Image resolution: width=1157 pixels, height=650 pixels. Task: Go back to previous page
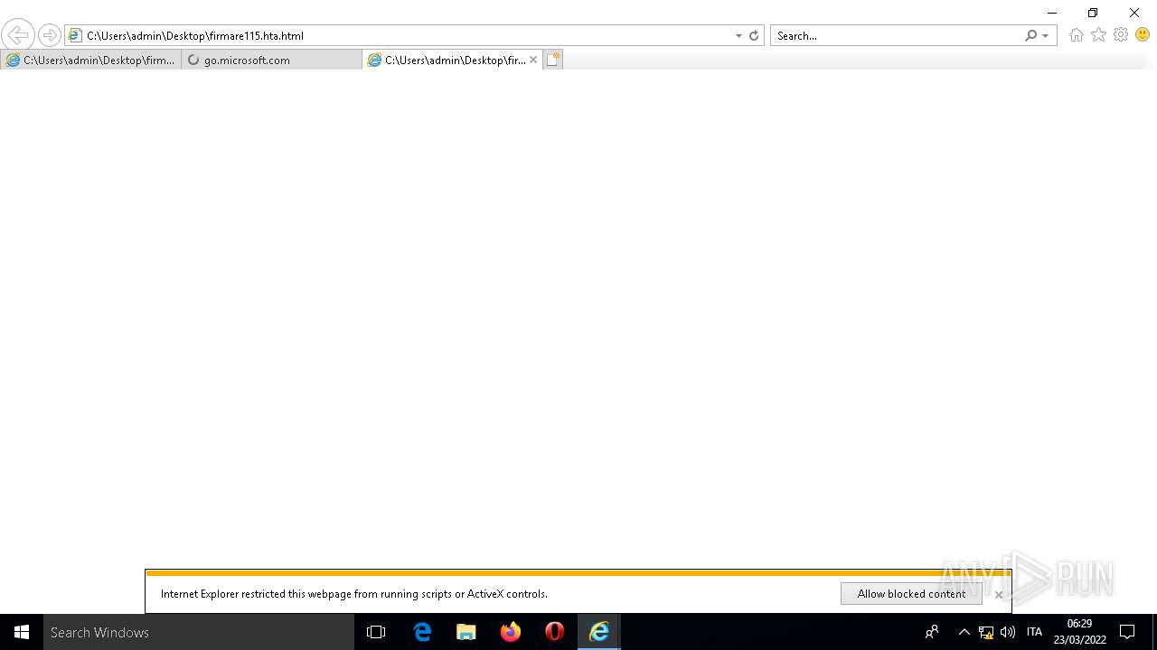tap(17, 35)
